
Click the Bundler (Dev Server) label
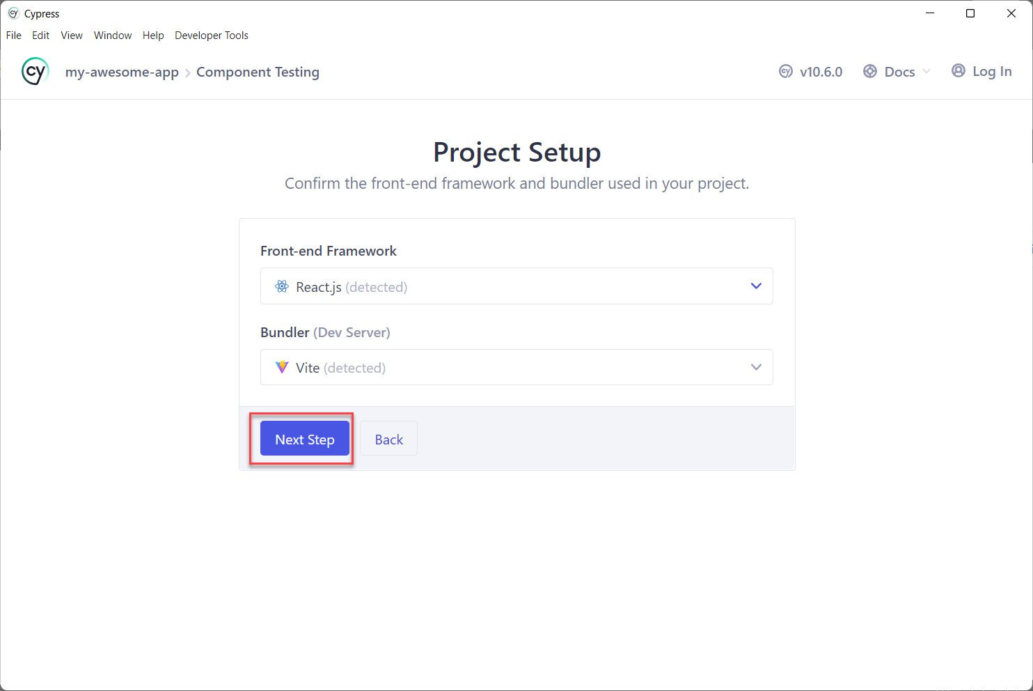[x=325, y=332]
